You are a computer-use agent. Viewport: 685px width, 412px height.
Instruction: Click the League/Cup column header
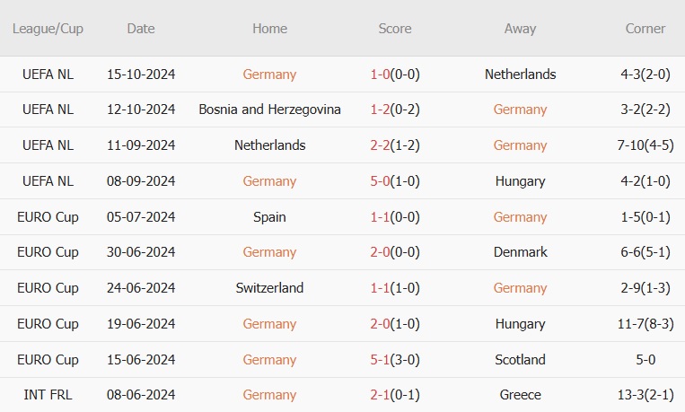point(48,29)
